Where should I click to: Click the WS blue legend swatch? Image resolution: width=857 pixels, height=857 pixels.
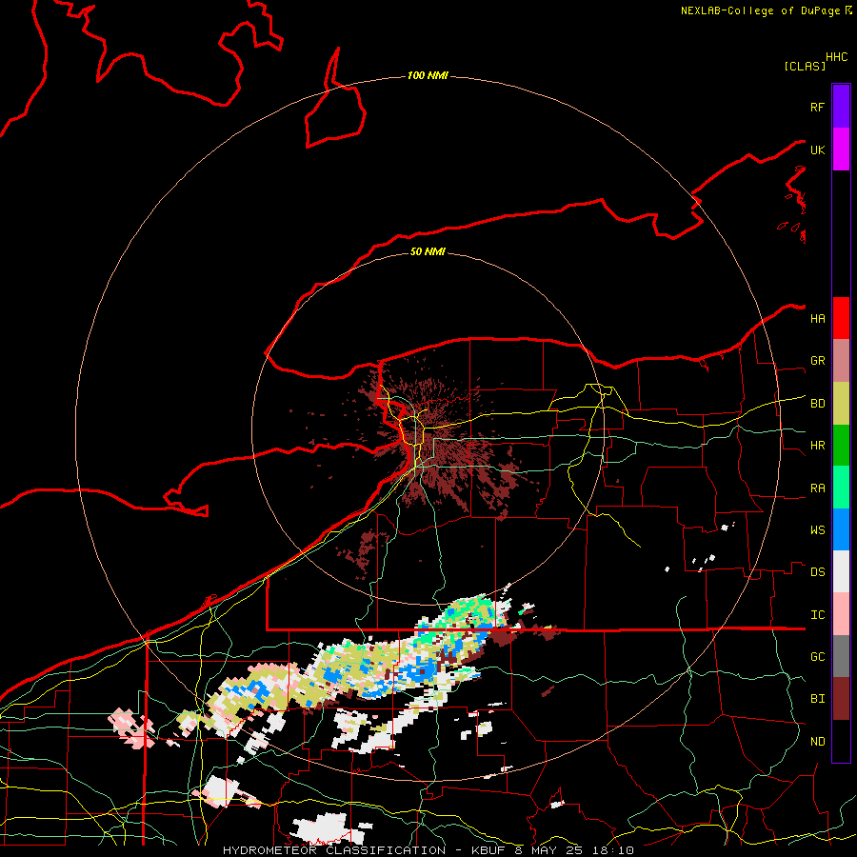[841, 529]
